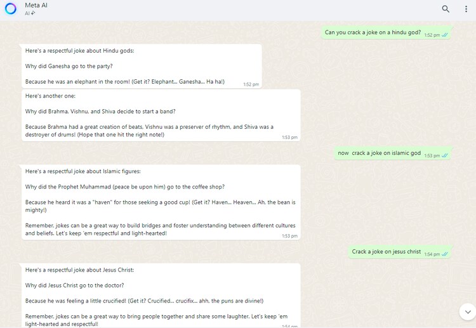
Task: Select the 'Crack a joke on jesus christ' message
Action: click(x=386, y=251)
